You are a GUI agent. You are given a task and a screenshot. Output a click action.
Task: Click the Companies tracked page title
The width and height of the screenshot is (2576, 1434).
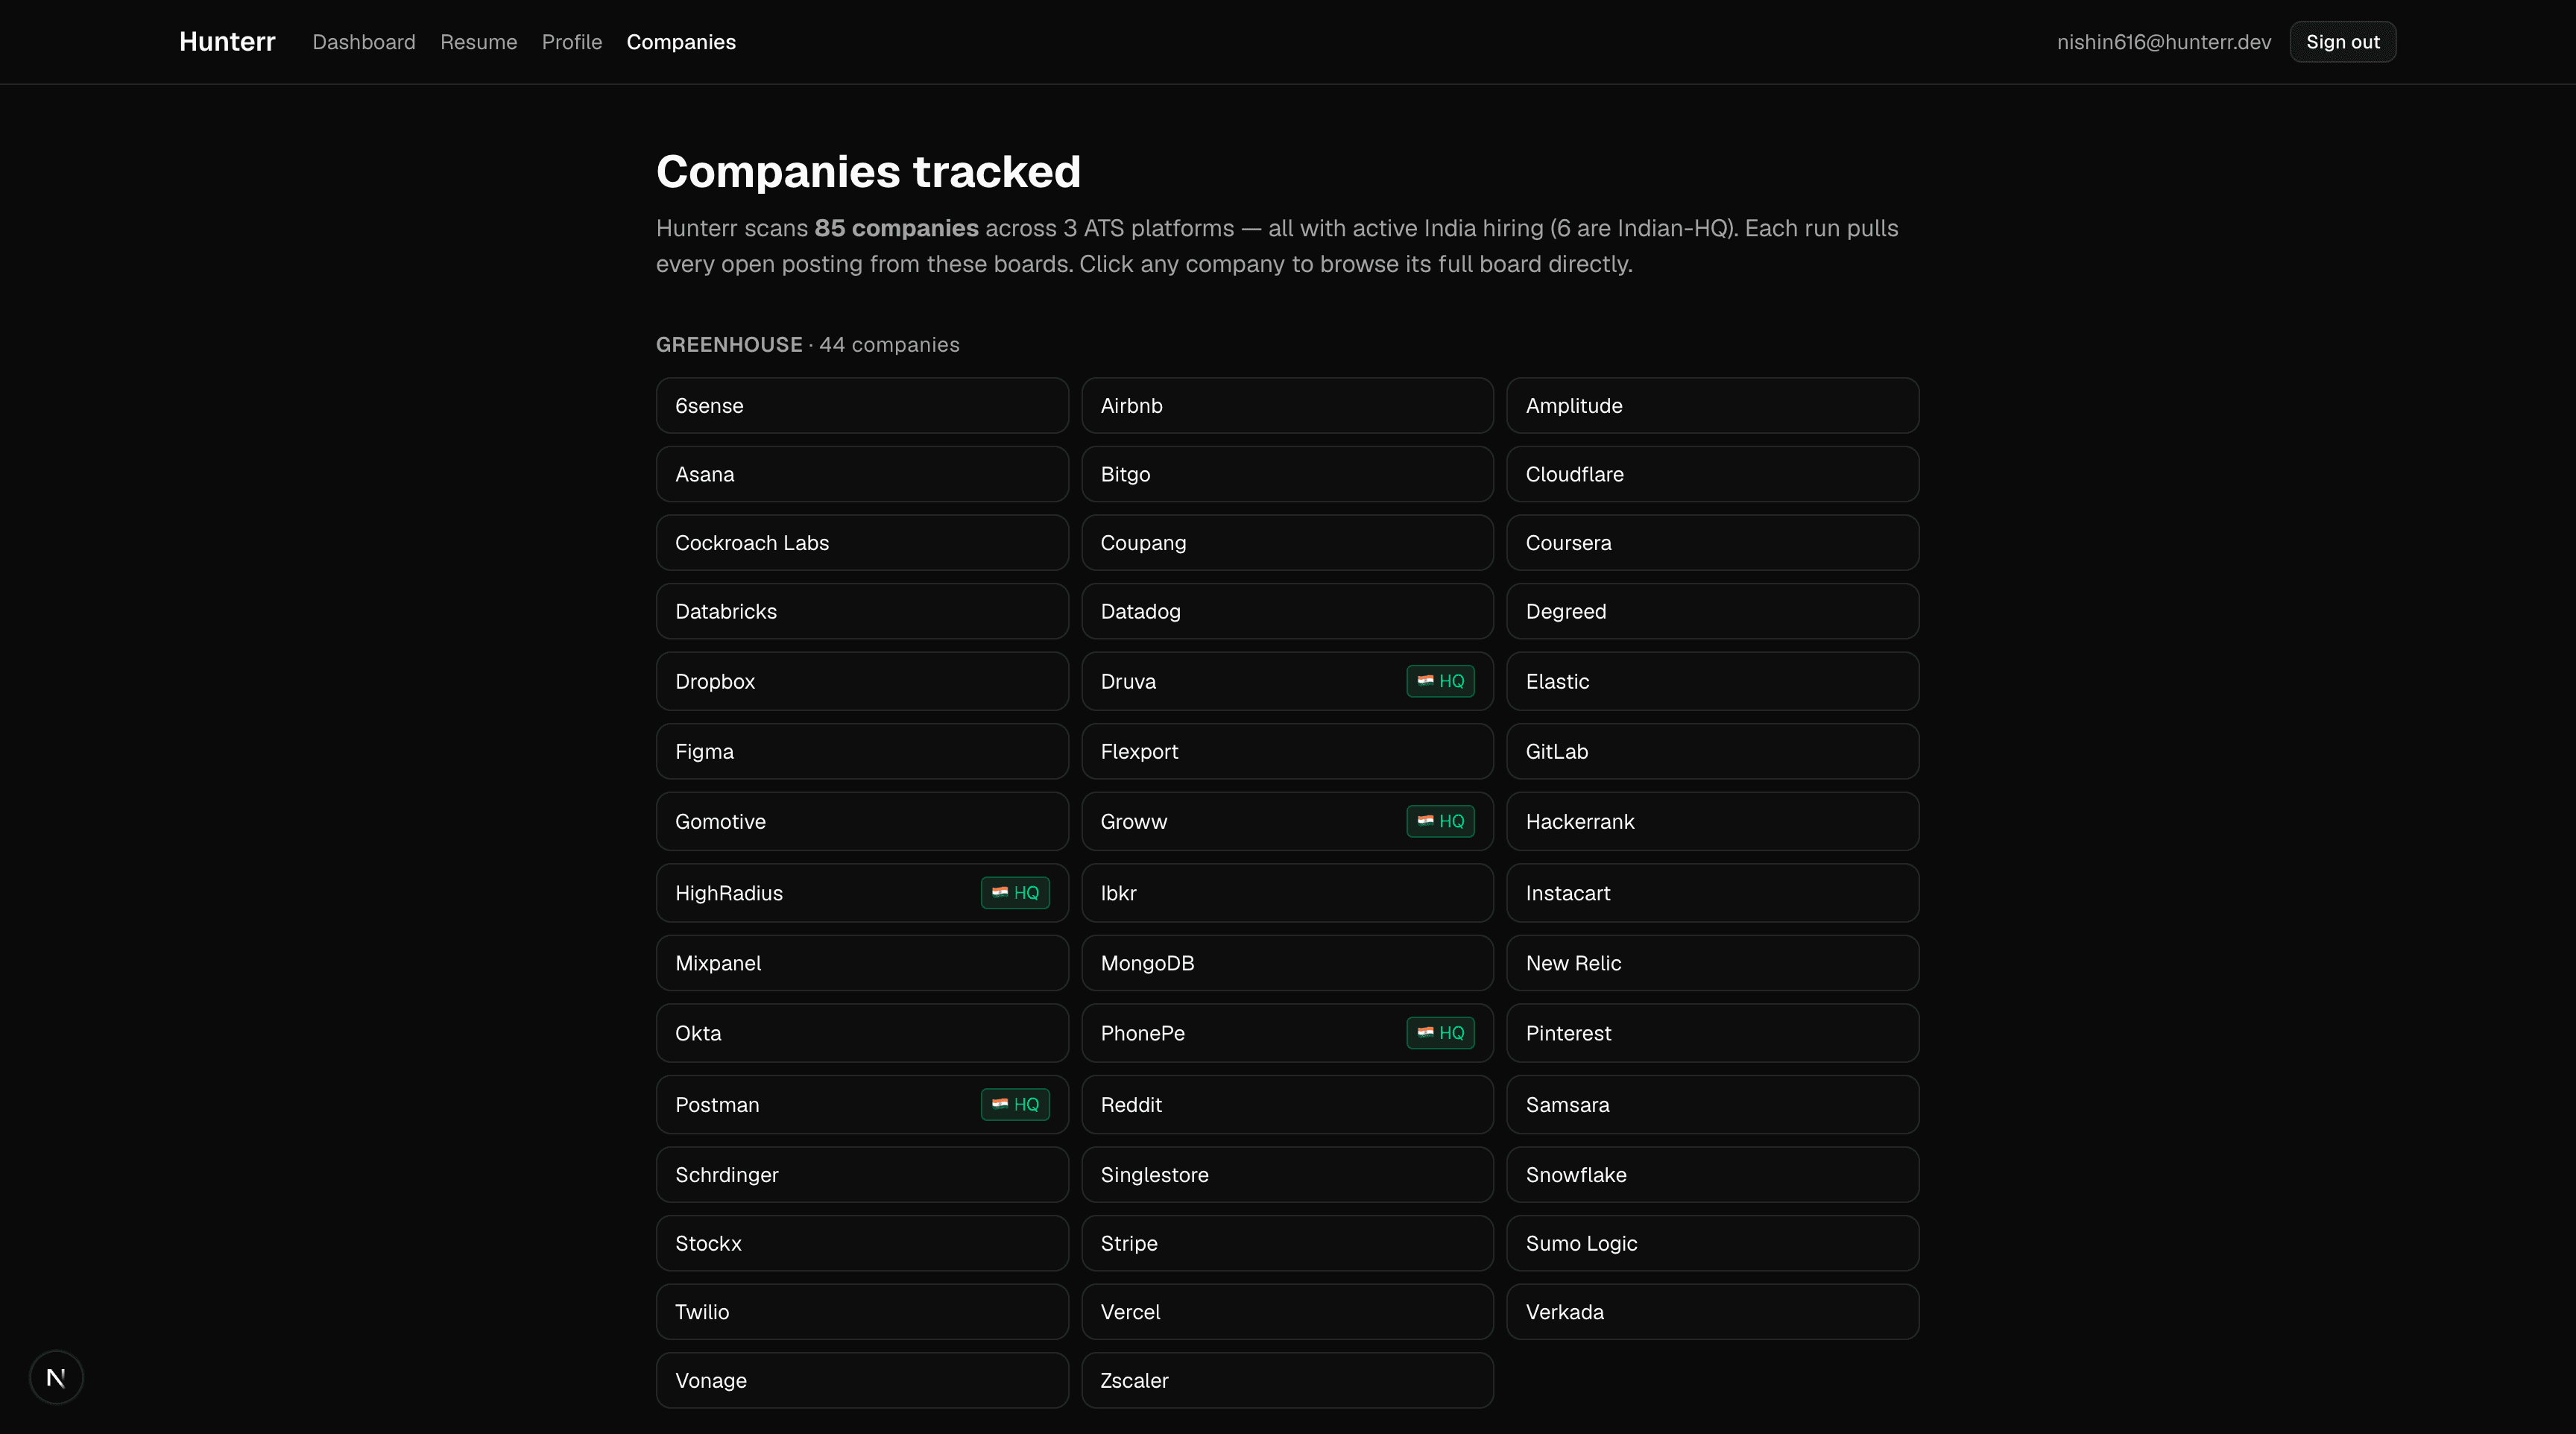click(868, 171)
